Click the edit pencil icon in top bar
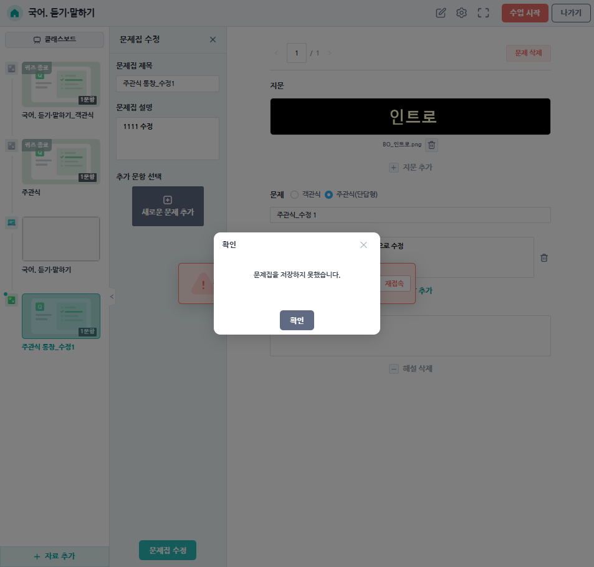 point(441,13)
